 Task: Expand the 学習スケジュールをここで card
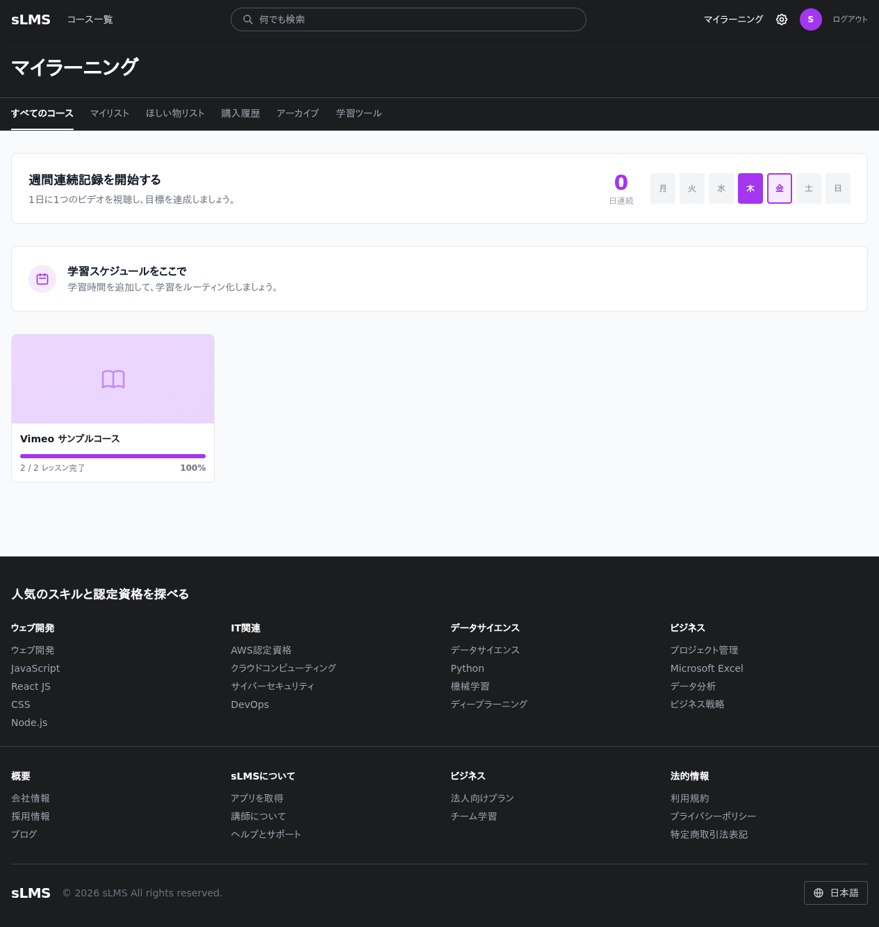coord(439,279)
